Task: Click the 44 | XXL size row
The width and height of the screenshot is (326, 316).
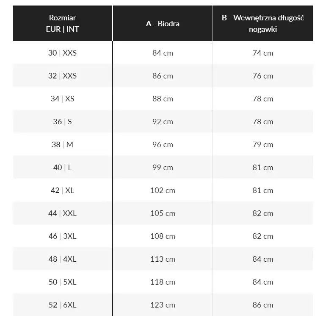Action: (62, 213)
